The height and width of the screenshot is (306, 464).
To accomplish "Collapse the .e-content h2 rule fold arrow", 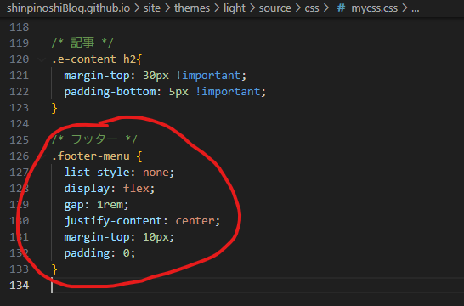I will (x=42, y=59).
